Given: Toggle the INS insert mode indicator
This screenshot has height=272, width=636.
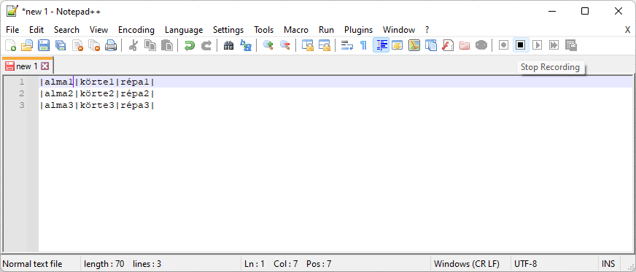Looking at the screenshot, I should 608,264.
